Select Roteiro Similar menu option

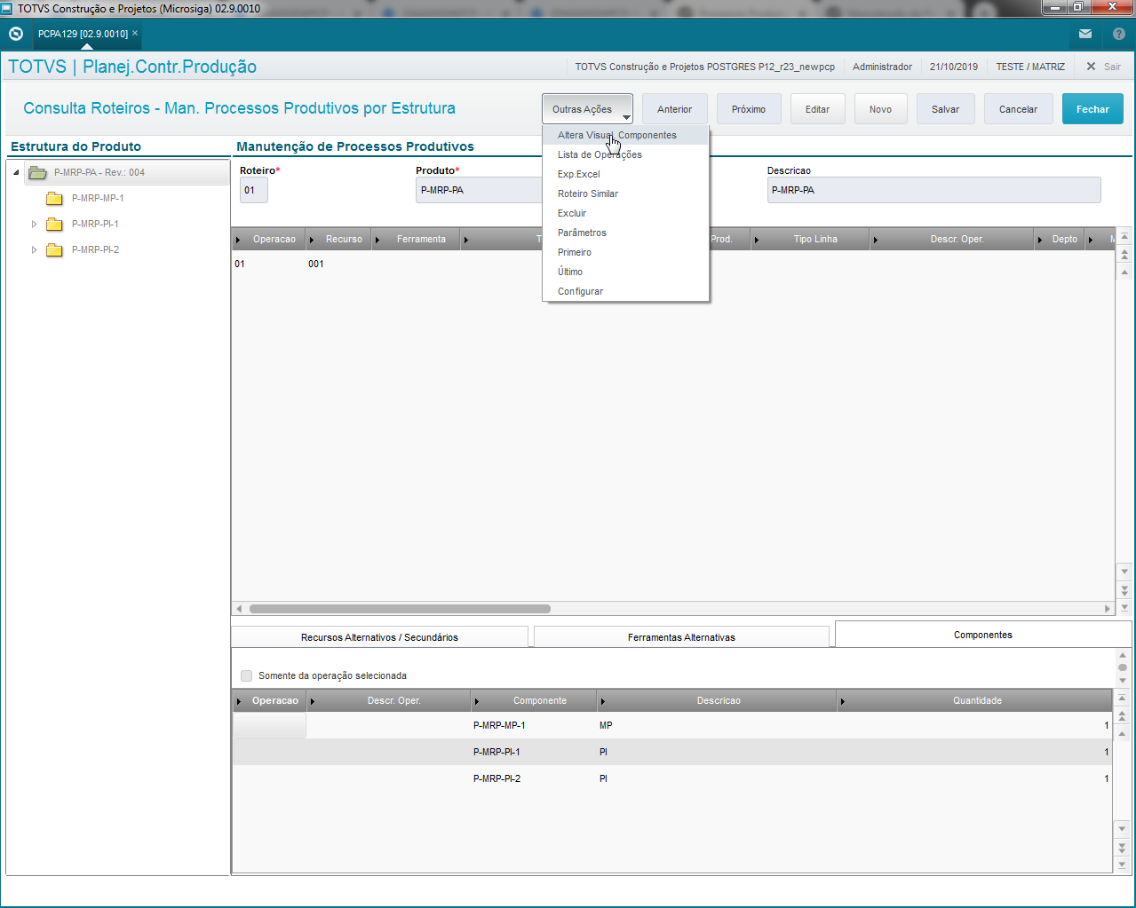click(x=625, y=193)
